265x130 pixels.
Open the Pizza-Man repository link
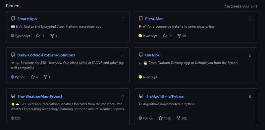tap(154, 19)
